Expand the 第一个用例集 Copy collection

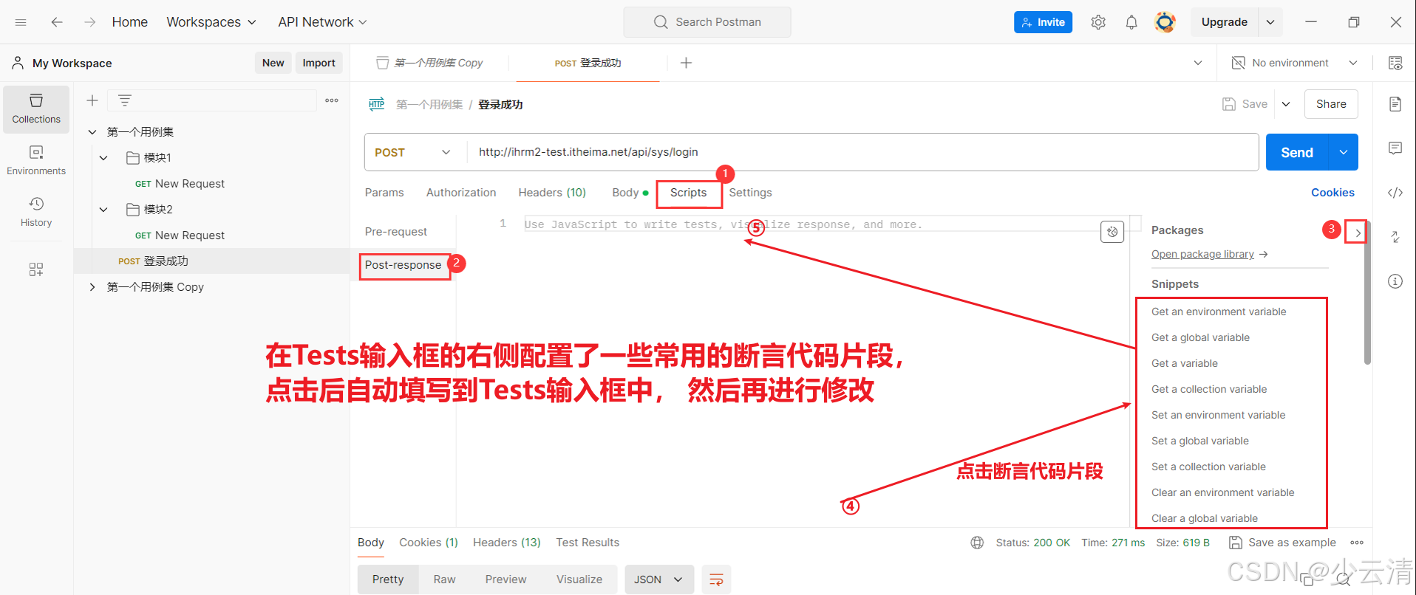(92, 287)
